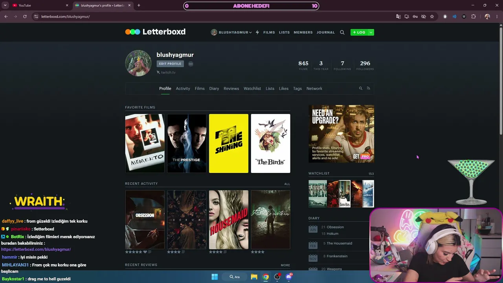
Task: Switch to the Watchlist profile tab
Action: point(252,88)
